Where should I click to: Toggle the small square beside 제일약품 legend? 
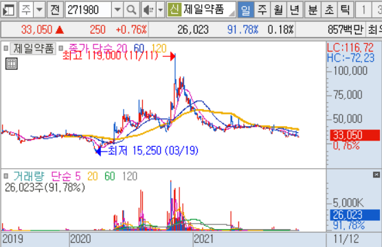click(6, 48)
